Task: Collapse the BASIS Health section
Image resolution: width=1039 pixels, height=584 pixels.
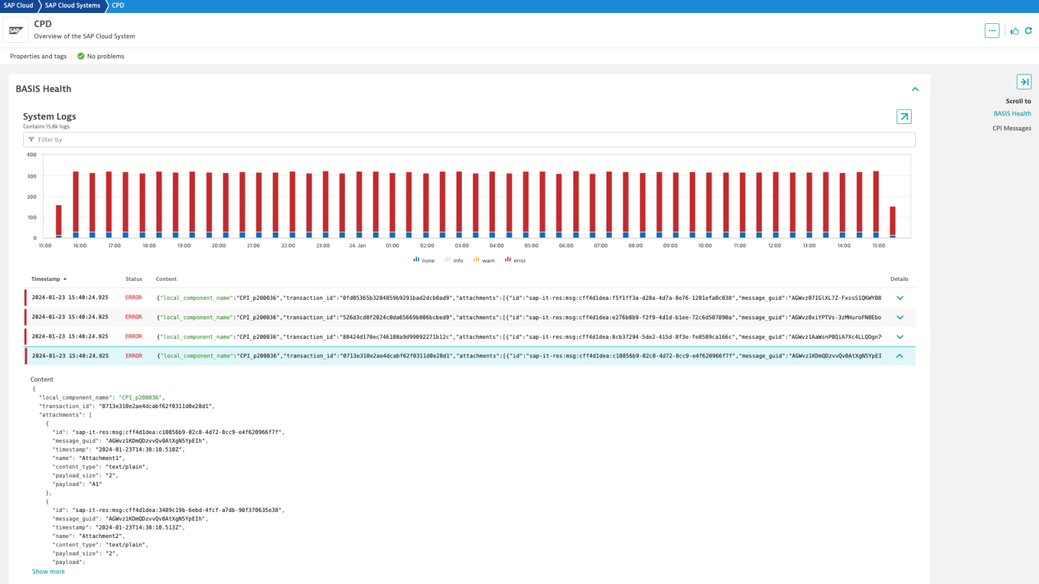Action: click(916, 89)
